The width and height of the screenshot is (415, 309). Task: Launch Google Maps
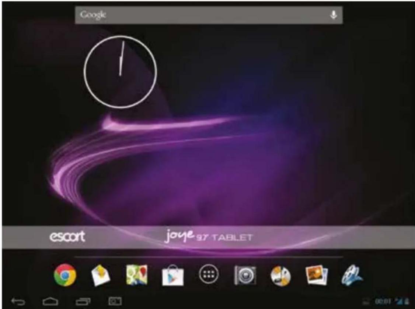click(137, 275)
